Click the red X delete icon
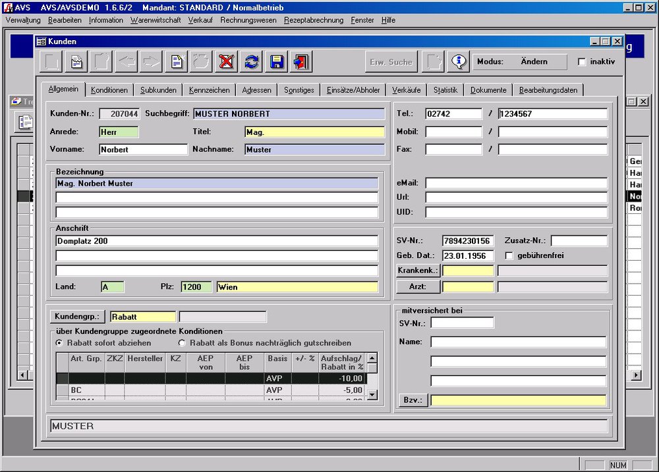This screenshot has height=472, width=659. [226, 62]
